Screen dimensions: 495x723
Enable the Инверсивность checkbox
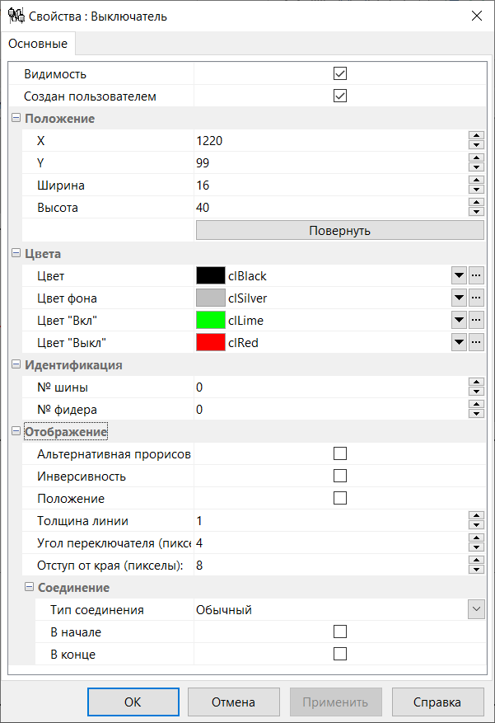tap(340, 476)
